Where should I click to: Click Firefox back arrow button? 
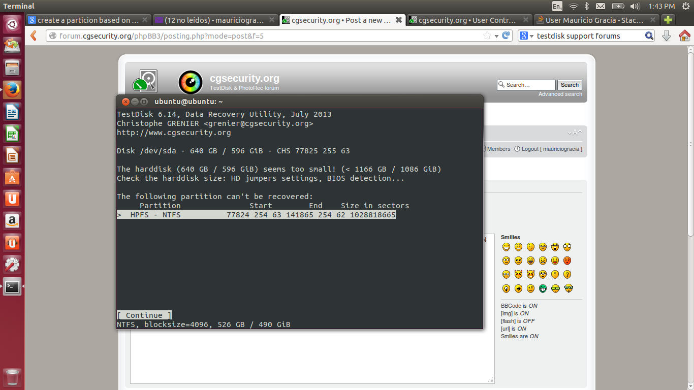pyautogui.click(x=34, y=36)
